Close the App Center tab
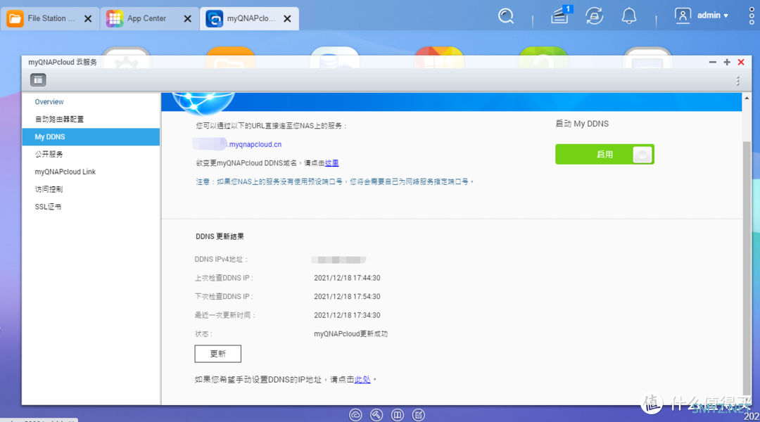 click(x=188, y=18)
